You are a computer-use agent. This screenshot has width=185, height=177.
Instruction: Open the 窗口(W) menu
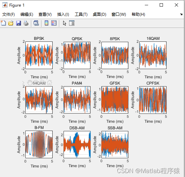(x=119, y=14)
